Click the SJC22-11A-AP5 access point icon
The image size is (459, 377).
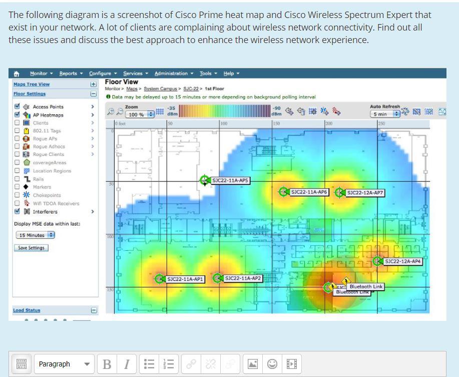coord(205,180)
